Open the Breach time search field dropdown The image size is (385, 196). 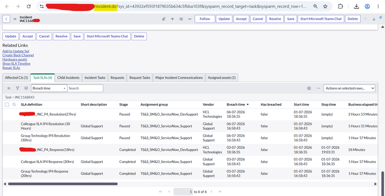point(49,88)
